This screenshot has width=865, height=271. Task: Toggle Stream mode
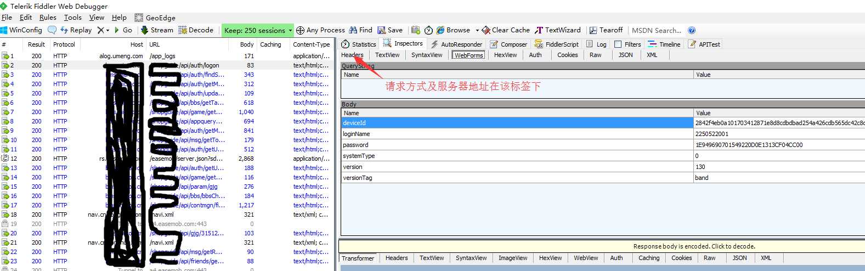(157, 30)
